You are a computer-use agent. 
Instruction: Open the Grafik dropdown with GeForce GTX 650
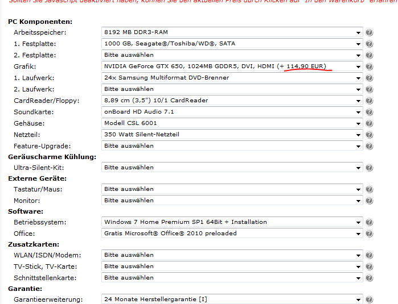click(x=232, y=66)
